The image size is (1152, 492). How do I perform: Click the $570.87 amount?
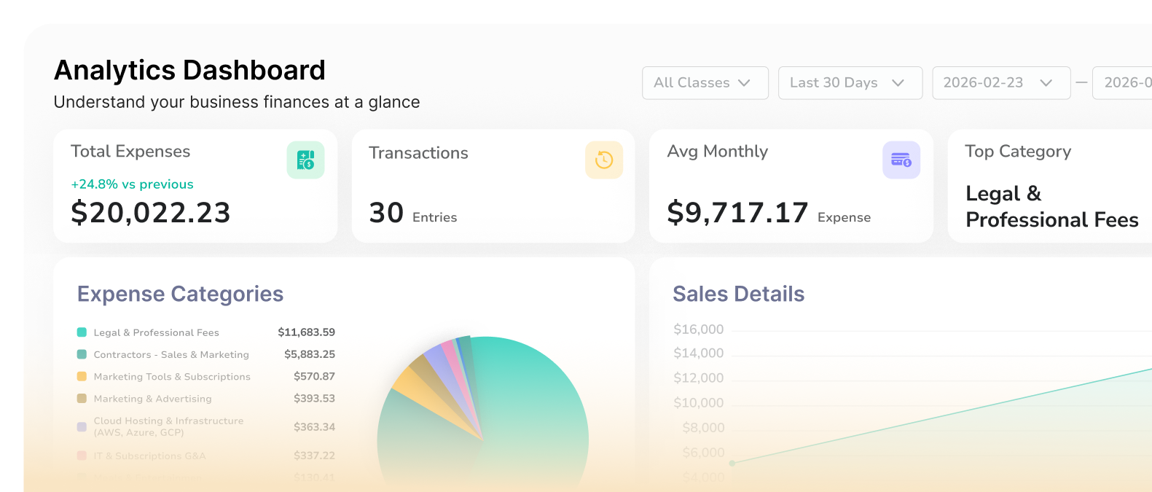(x=314, y=376)
